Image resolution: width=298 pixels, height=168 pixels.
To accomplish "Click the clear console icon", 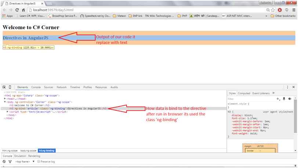I will click(x=4, y=161).
